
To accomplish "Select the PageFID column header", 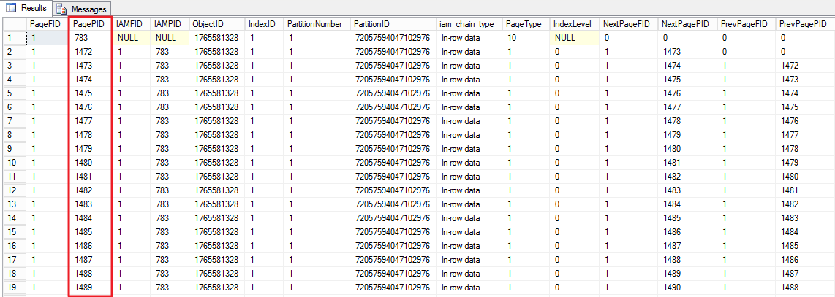I will pyautogui.click(x=47, y=24).
